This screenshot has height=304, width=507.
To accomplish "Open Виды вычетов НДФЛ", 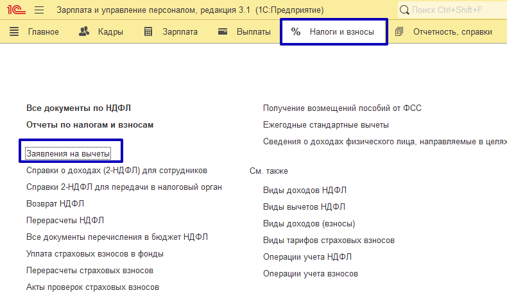I will [x=304, y=207].
